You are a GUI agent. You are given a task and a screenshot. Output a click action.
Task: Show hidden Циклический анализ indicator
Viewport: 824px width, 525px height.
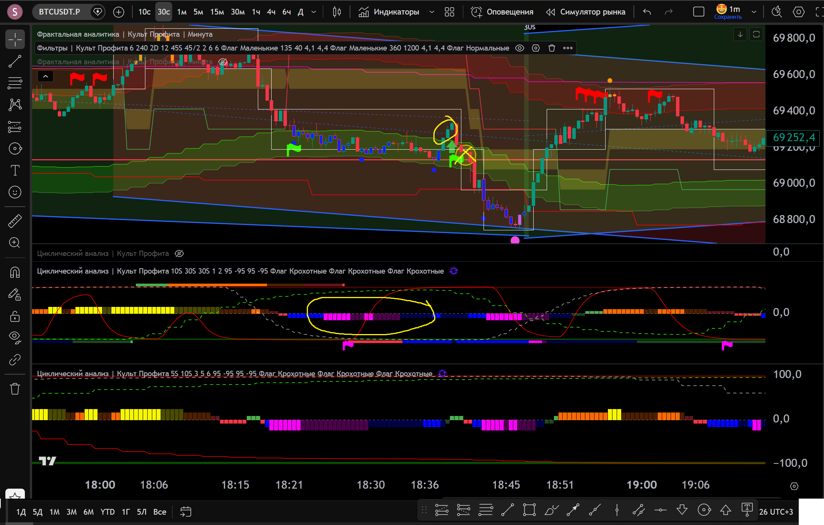pos(179,253)
